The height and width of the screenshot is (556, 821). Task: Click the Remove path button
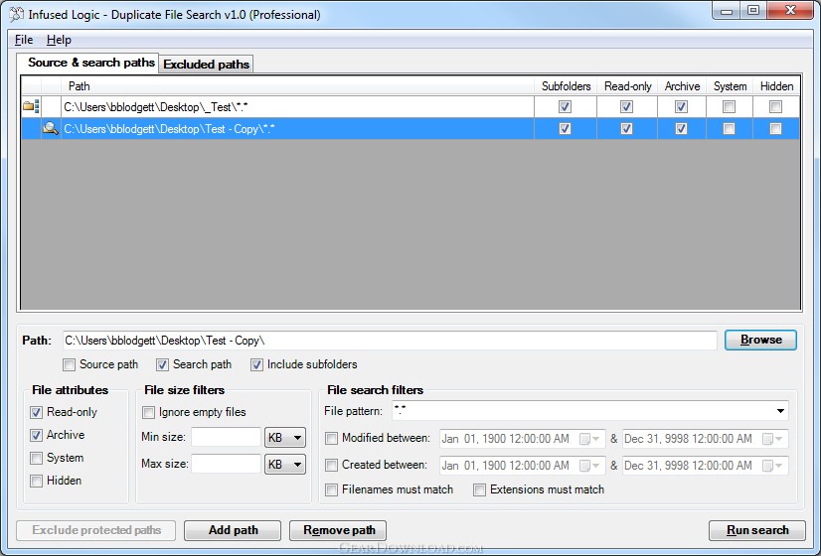pos(338,530)
